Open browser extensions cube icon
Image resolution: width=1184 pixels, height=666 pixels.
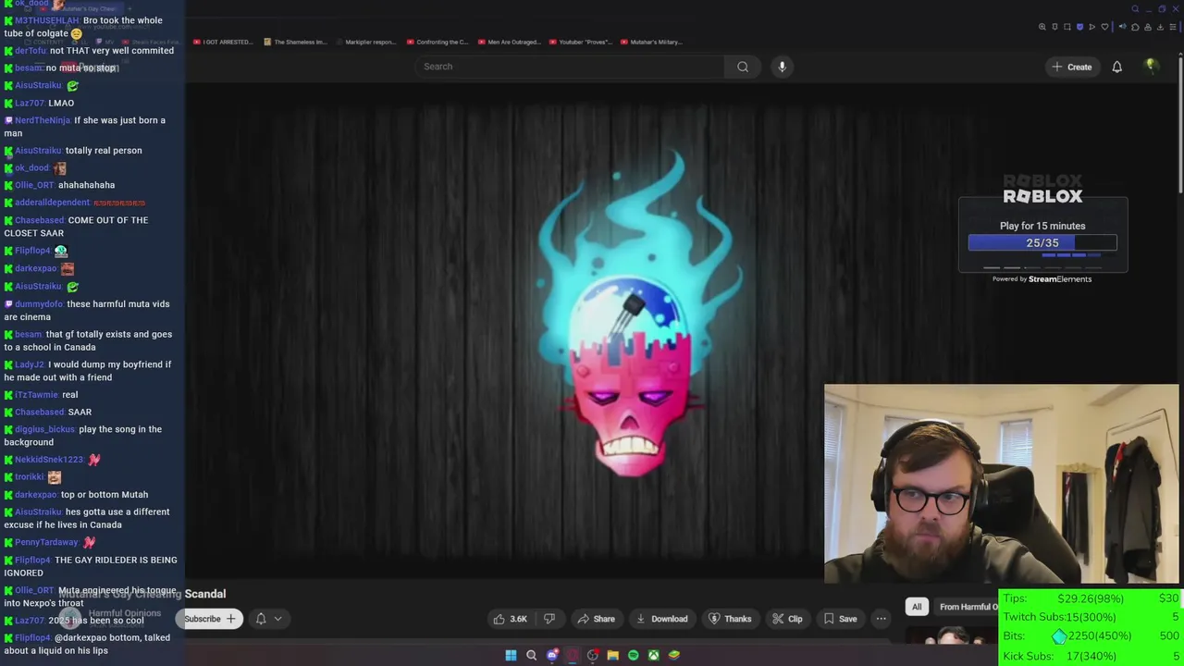(x=1135, y=27)
